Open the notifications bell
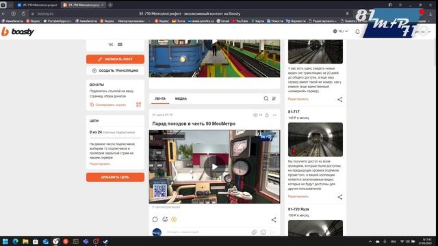This screenshot has width=438, height=246. coord(357,31)
